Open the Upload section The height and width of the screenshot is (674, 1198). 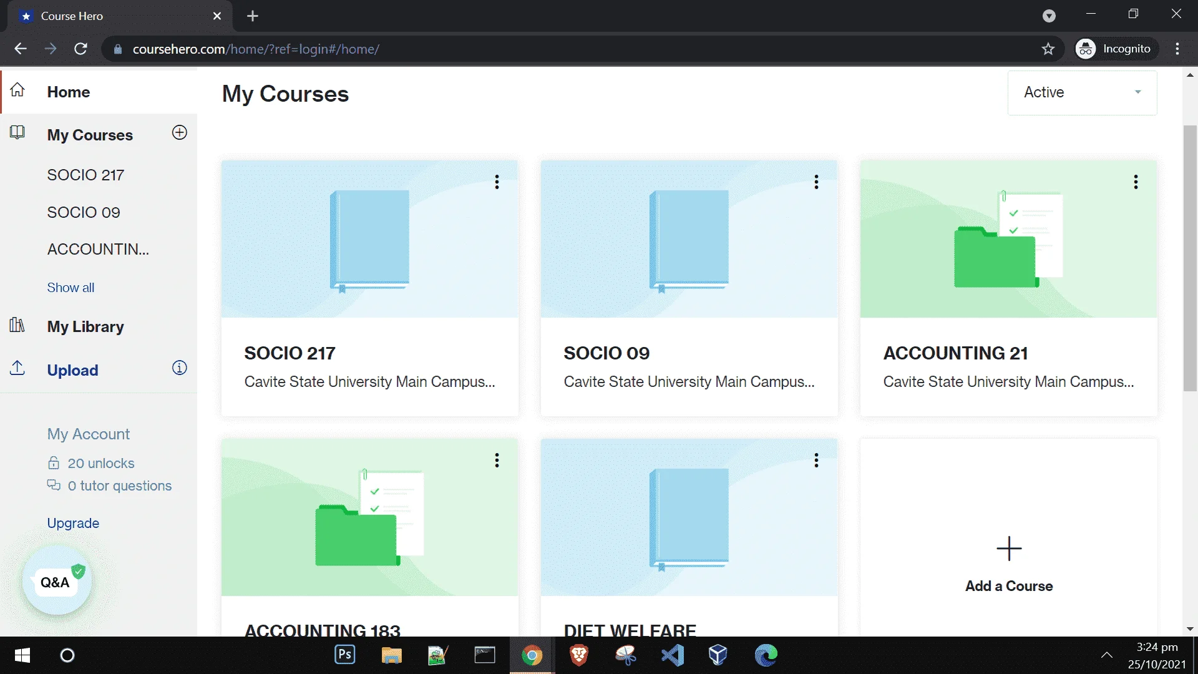[72, 370]
